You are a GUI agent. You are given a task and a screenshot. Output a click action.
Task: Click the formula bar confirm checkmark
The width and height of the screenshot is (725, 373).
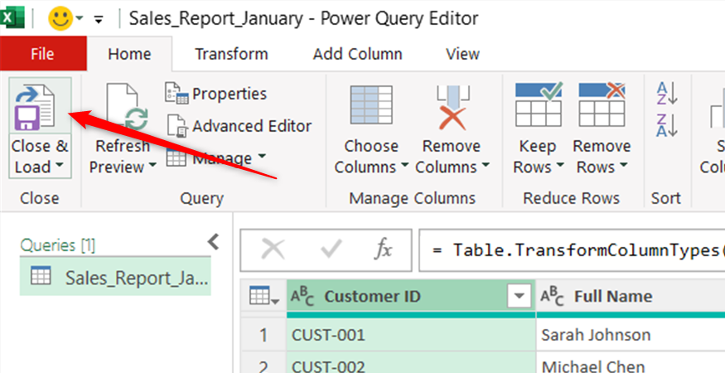point(331,249)
